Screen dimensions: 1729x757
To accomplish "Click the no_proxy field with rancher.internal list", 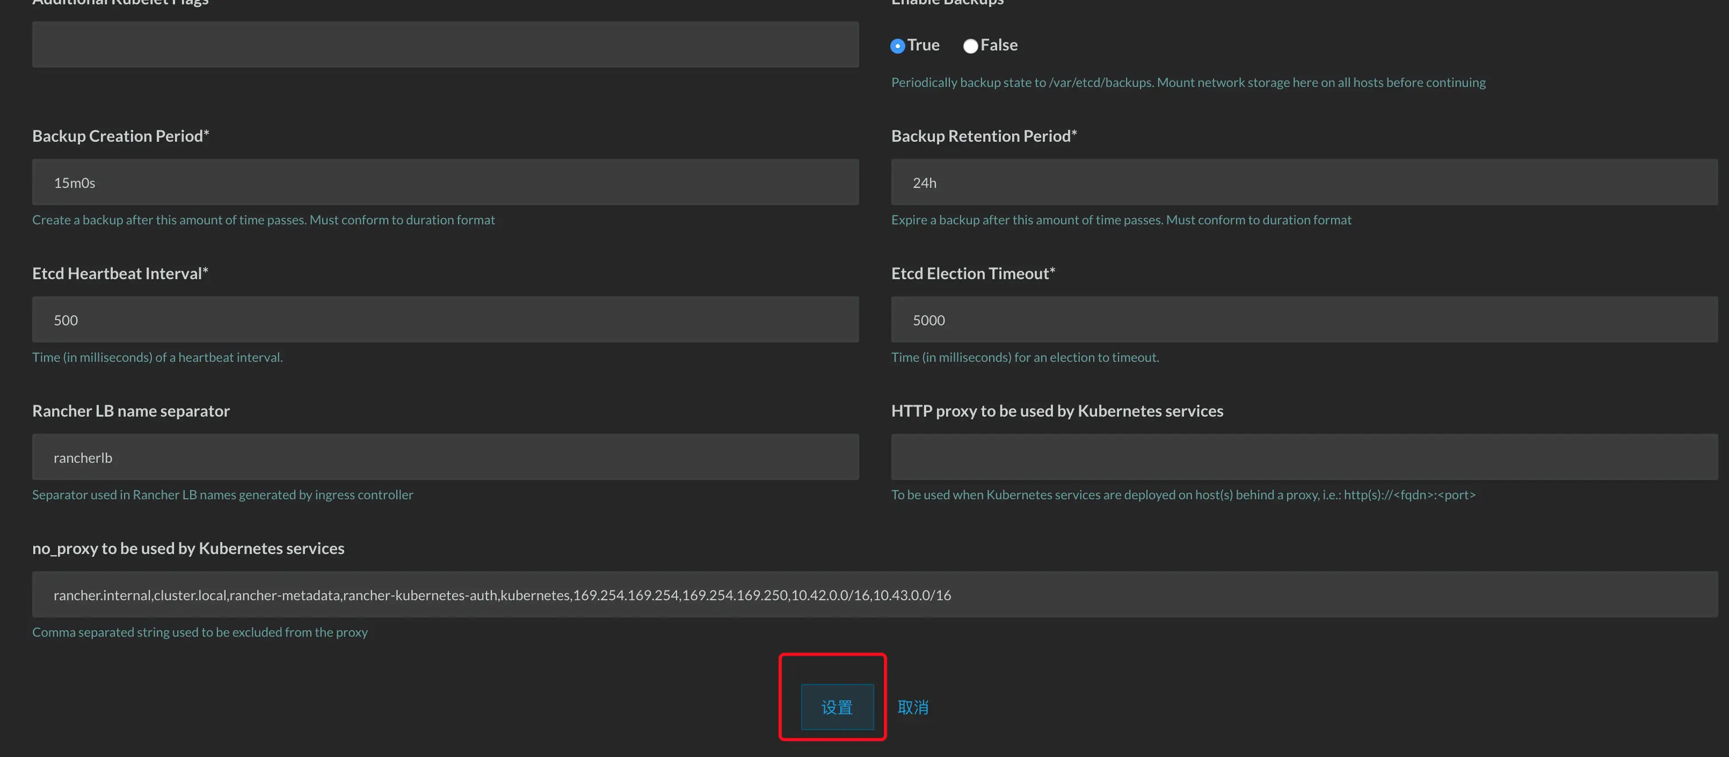I will [874, 595].
